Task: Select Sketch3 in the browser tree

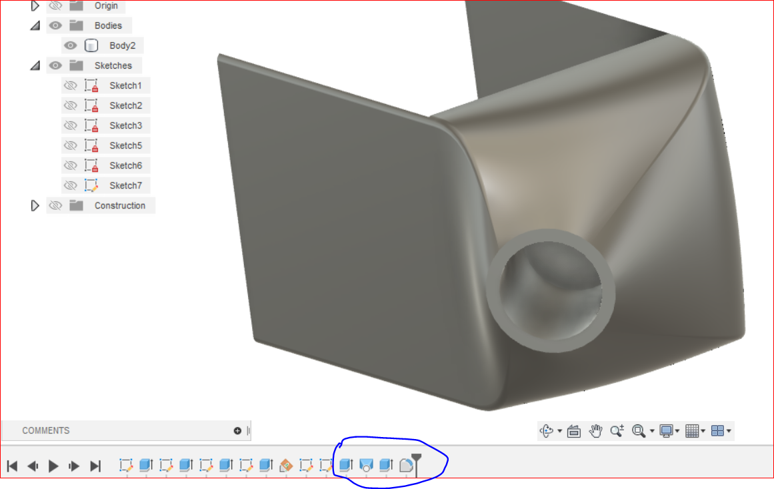Action: point(125,125)
